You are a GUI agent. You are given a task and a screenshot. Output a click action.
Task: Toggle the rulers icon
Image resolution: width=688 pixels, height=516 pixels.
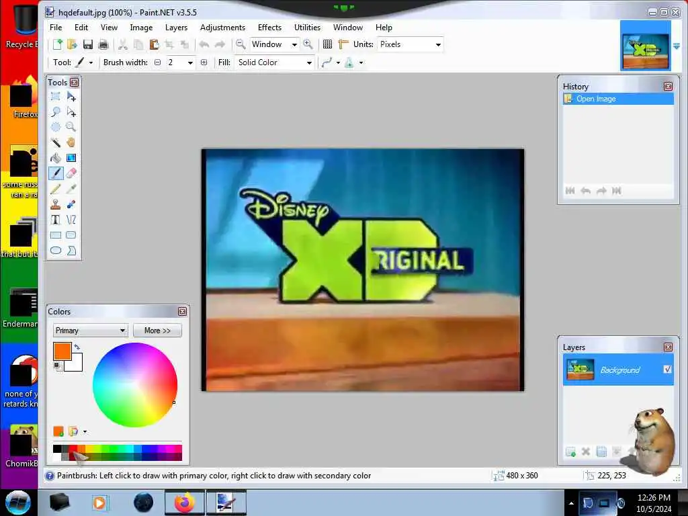(343, 44)
